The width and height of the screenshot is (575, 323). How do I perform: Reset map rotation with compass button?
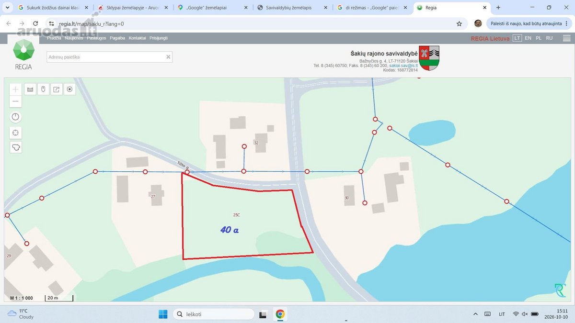[16, 117]
